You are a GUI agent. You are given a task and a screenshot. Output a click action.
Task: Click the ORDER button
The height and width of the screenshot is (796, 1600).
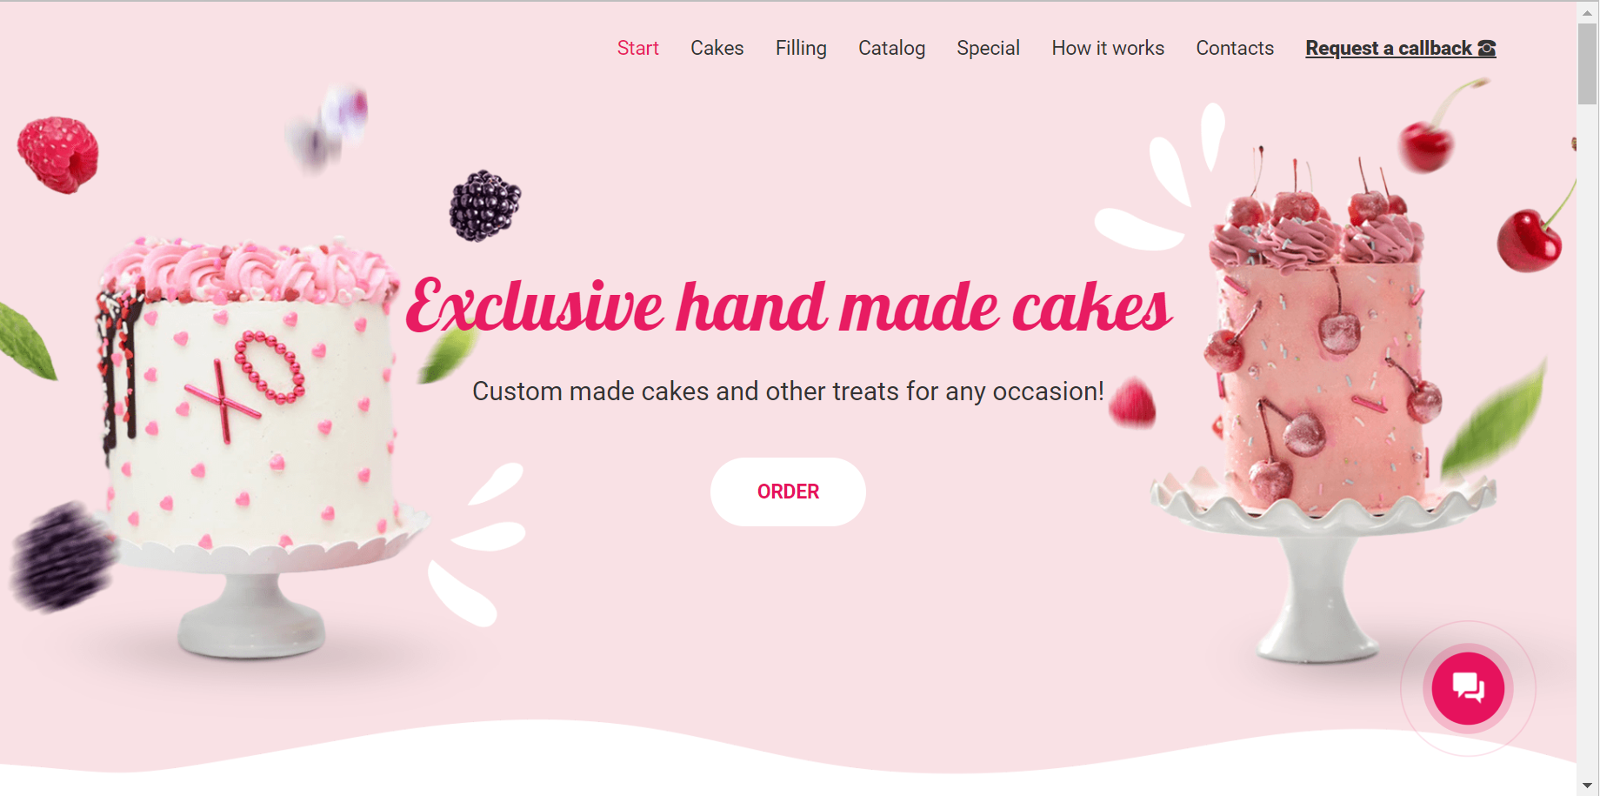pos(788,492)
